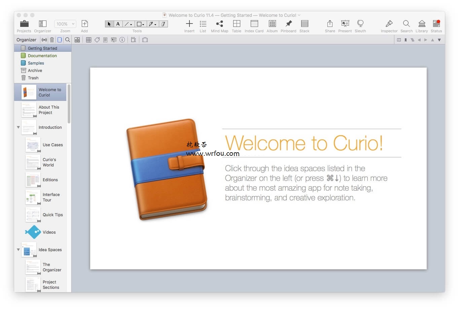
Task: Insert a Table figure
Action: [x=237, y=24]
